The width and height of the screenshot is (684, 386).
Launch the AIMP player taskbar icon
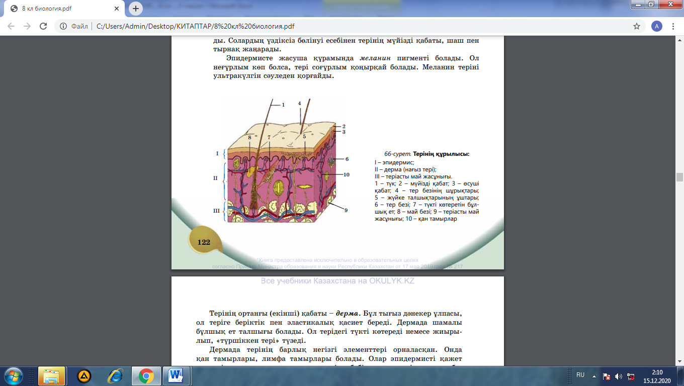coord(84,375)
